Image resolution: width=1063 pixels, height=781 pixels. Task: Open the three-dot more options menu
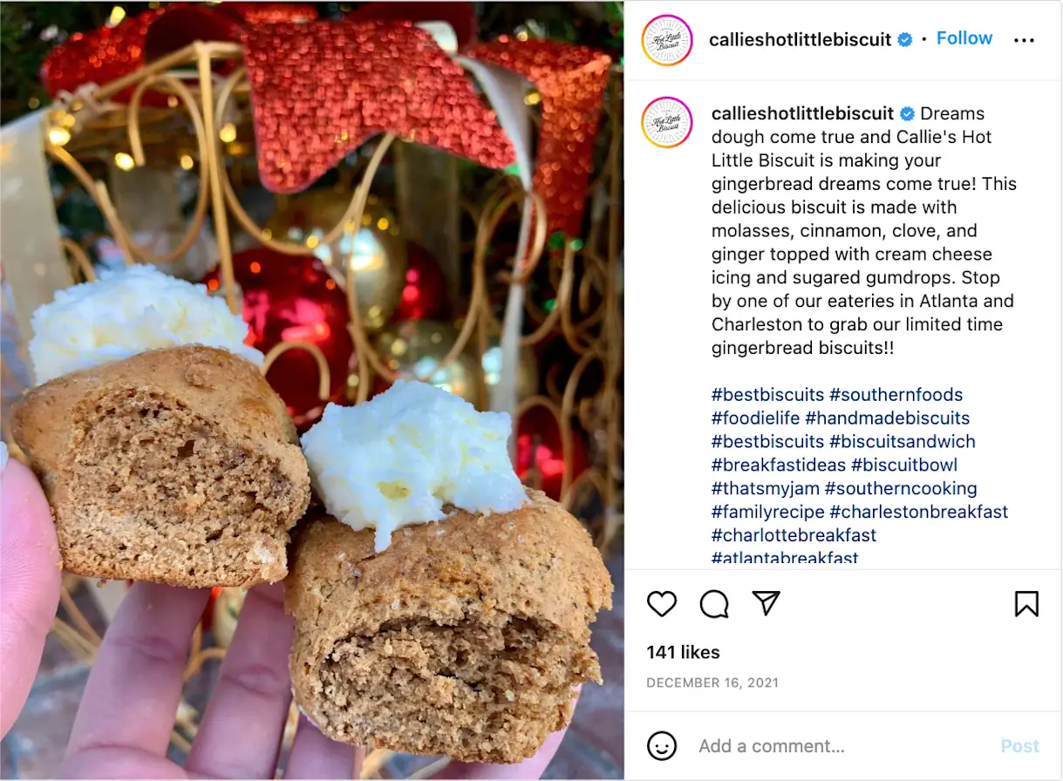pyautogui.click(x=1024, y=40)
